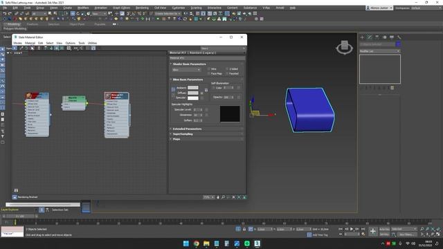The height and width of the screenshot is (249, 443).
Task: Click the Assign Material to Selection icon
Action: [33, 48]
